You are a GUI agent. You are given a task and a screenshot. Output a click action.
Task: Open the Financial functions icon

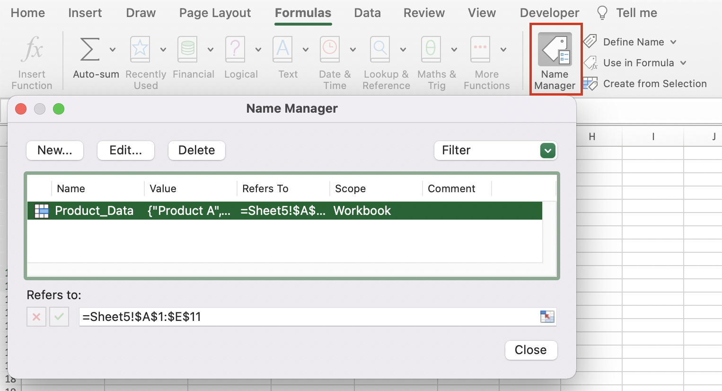[187, 49]
